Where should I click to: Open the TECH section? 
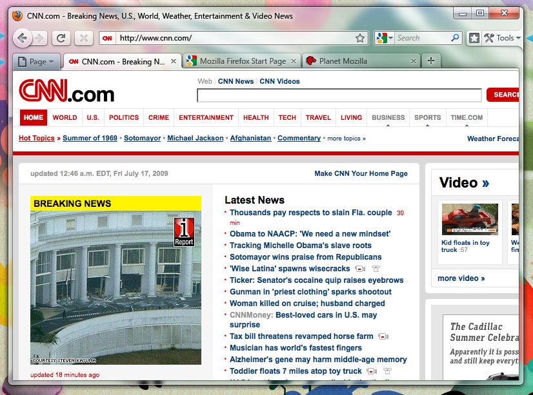click(x=287, y=118)
